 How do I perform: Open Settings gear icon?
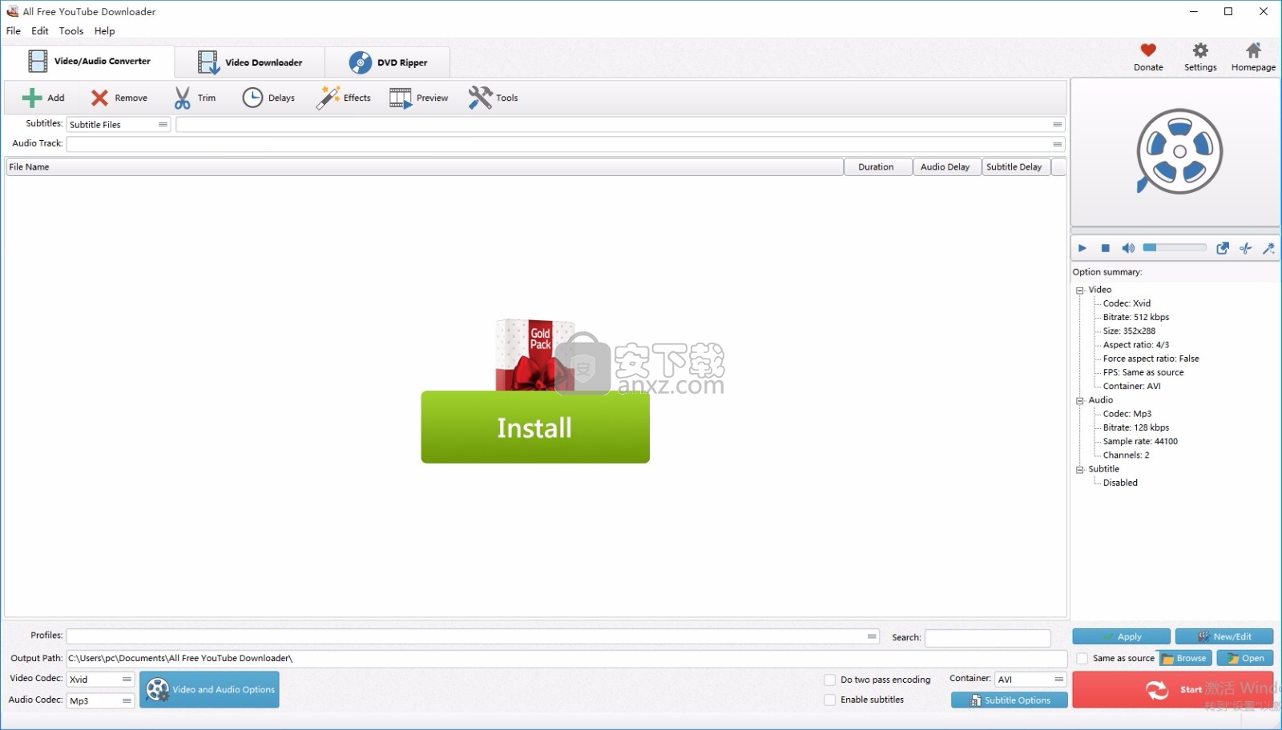click(1200, 50)
